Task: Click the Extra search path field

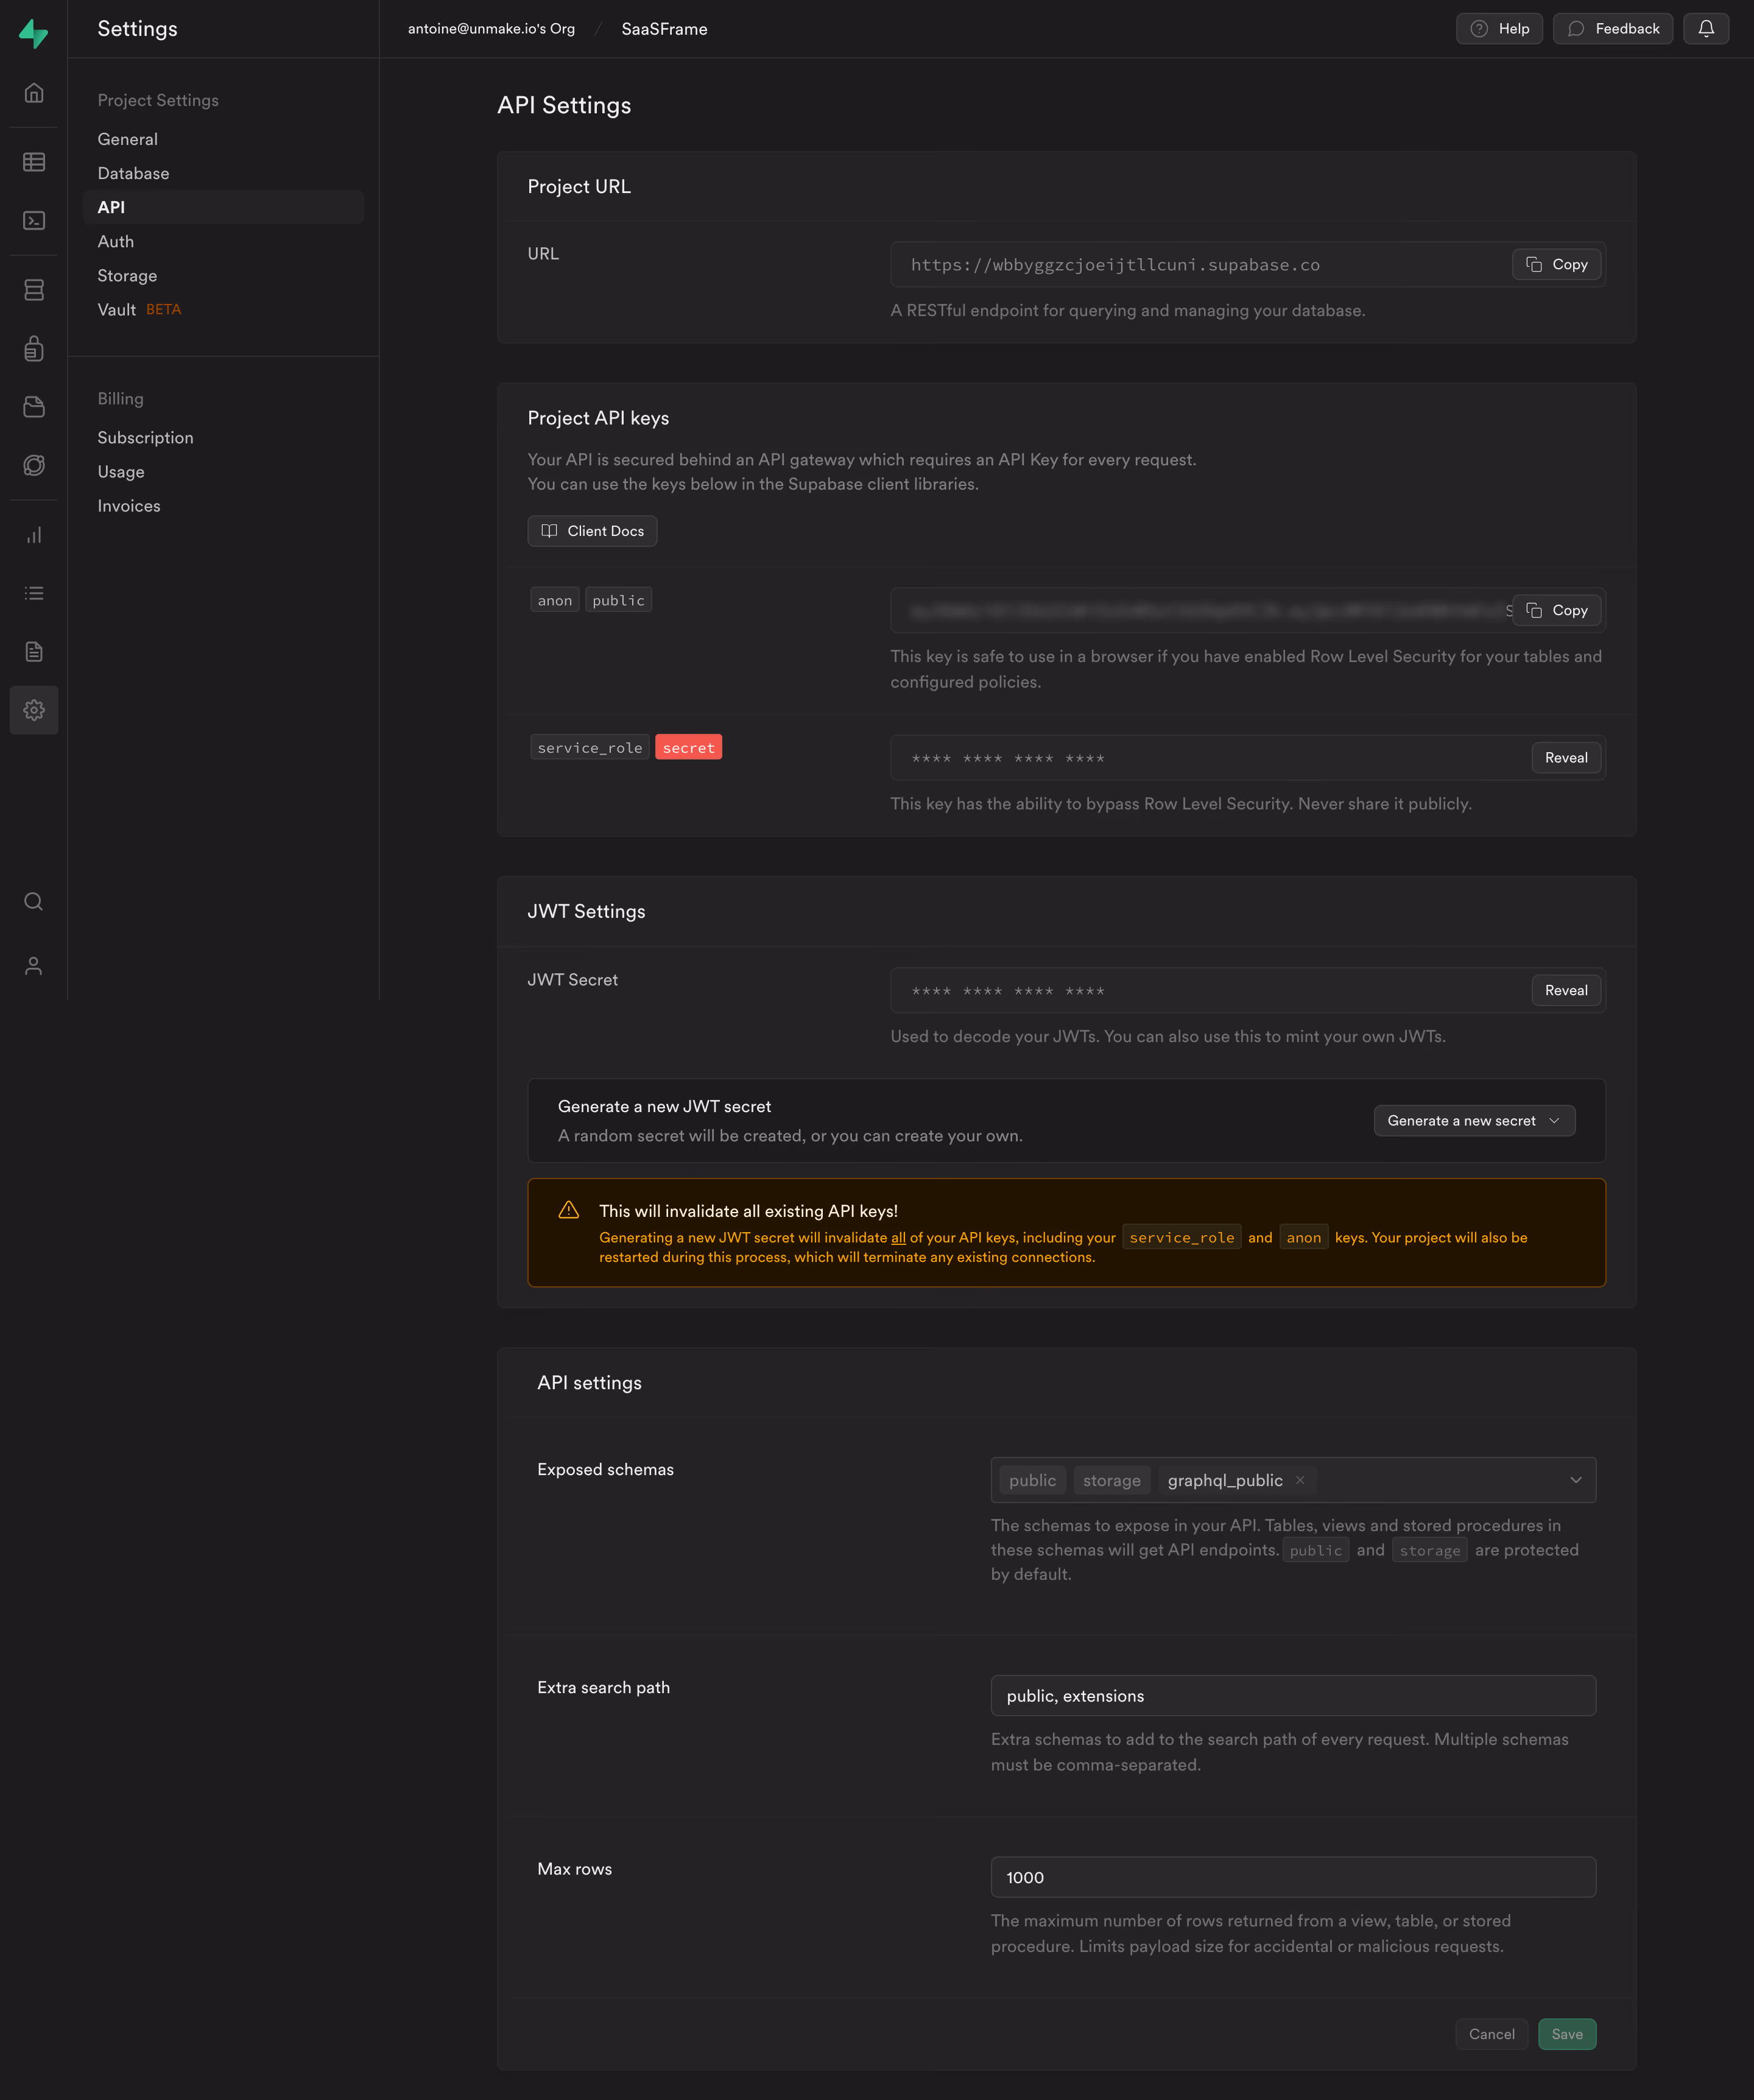Action: point(1293,1696)
